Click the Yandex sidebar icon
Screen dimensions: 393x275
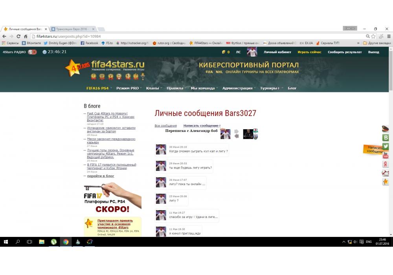click(386, 164)
